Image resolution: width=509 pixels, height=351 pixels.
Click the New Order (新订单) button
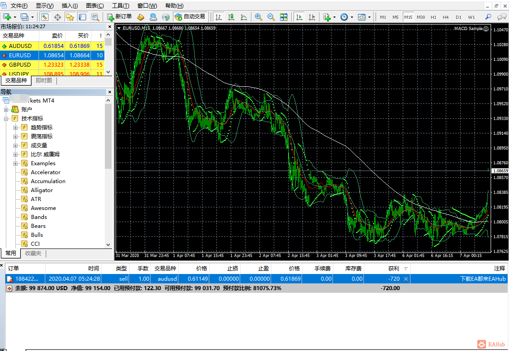tap(120, 17)
